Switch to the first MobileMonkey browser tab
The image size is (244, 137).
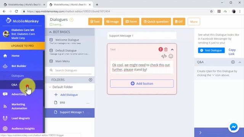(24, 5)
